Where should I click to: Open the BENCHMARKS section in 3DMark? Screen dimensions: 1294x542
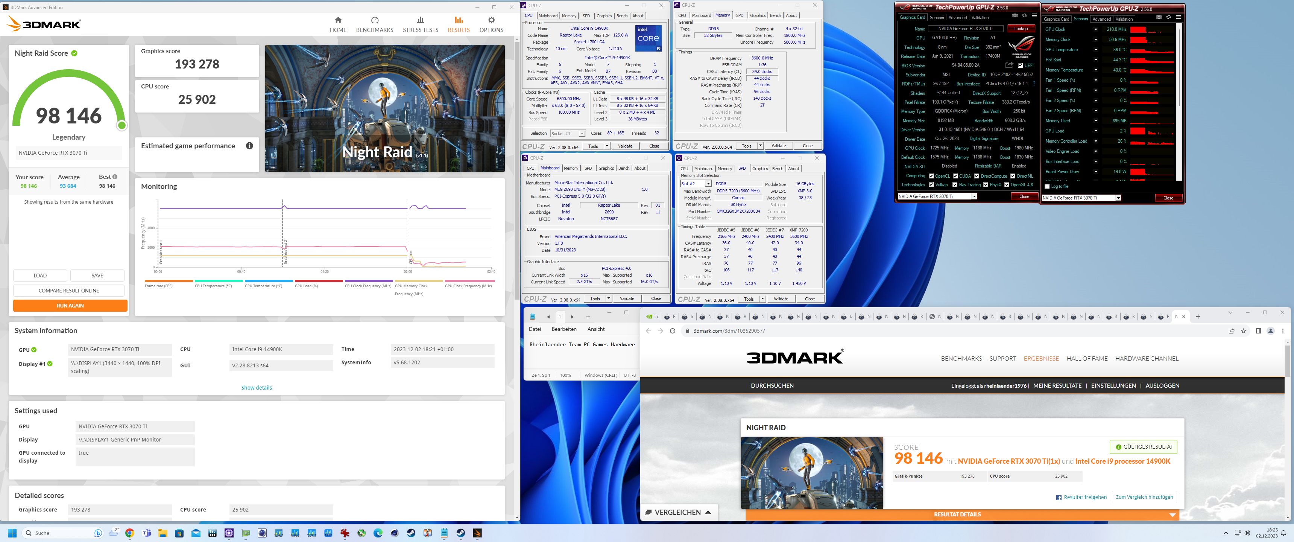(x=374, y=24)
